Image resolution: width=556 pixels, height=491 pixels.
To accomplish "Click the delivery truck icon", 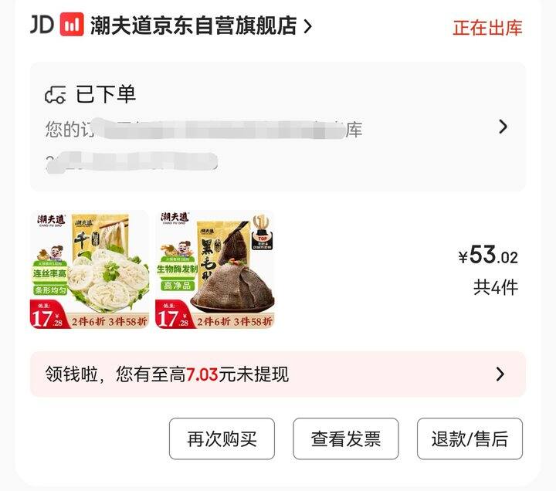I will (x=56, y=95).
